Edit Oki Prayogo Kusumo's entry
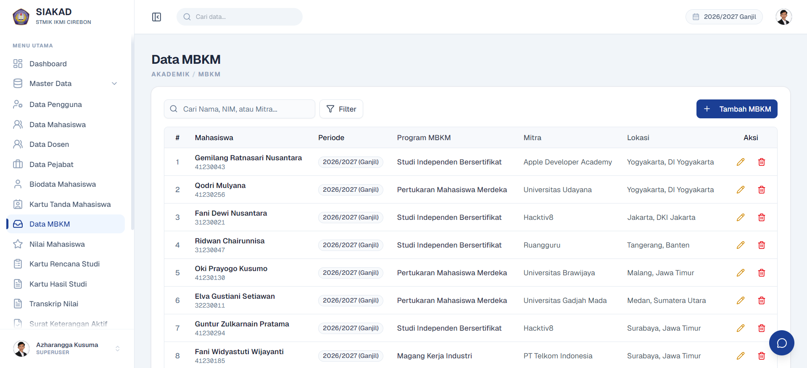Image resolution: width=807 pixels, height=368 pixels. [x=741, y=273]
